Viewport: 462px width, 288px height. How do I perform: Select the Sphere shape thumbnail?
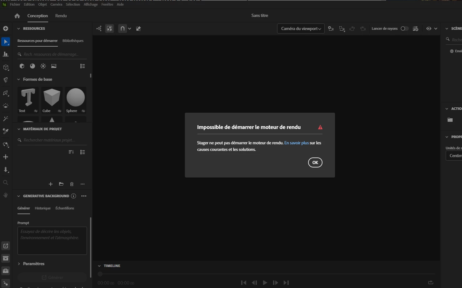tap(76, 100)
